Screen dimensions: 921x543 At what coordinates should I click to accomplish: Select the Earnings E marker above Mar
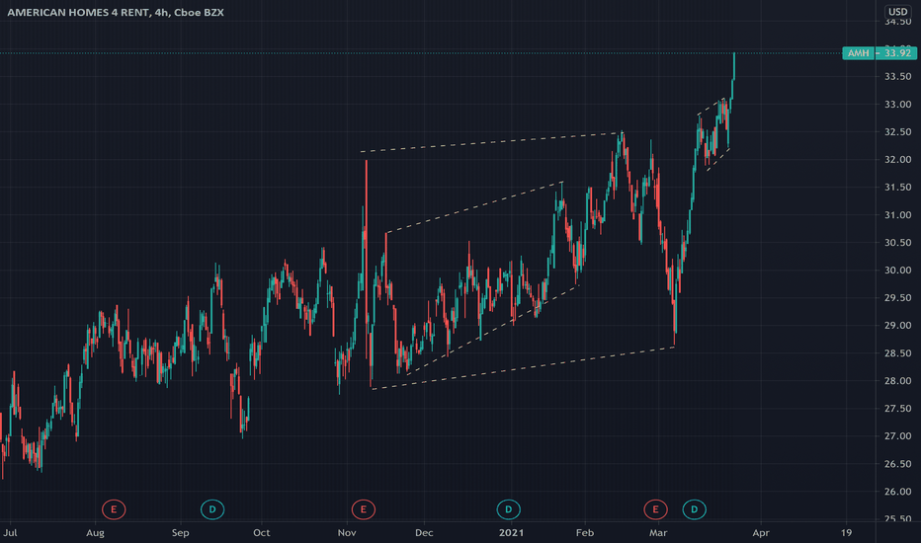coord(655,509)
